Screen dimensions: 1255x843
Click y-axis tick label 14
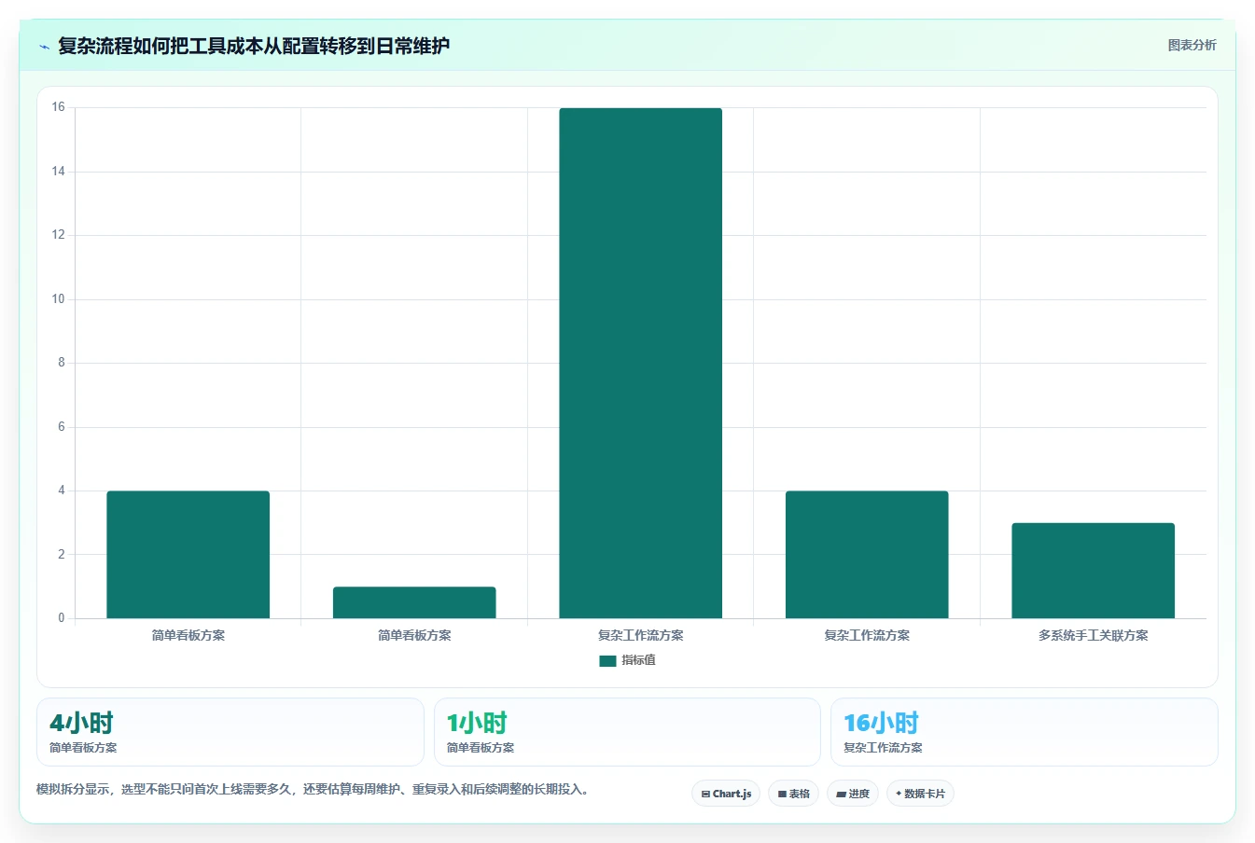(59, 172)
